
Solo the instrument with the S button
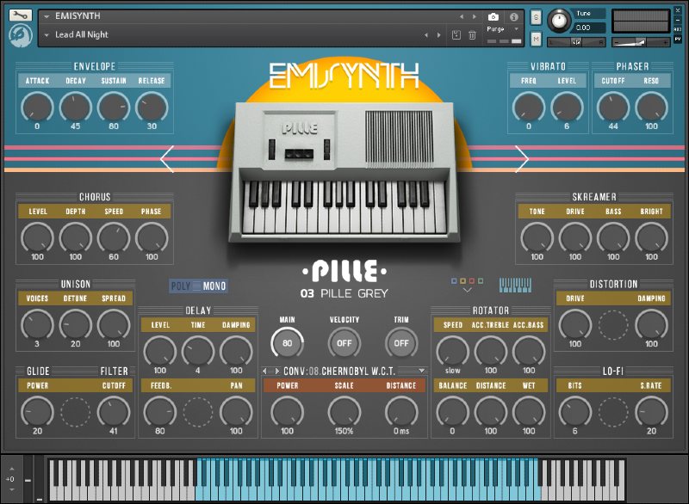pos(537,16)
